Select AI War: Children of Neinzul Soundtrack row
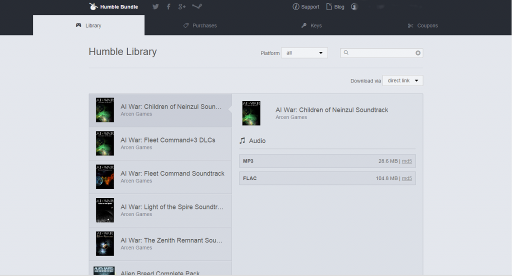This screenshot has height=276, width=512. pos(160,110)
